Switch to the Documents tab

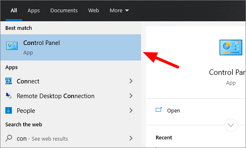click(64, 11)
